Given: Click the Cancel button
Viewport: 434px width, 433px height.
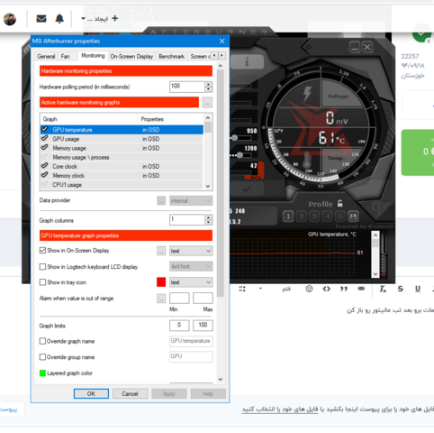Looking at the screenshot, I should [x=130, y=393].
